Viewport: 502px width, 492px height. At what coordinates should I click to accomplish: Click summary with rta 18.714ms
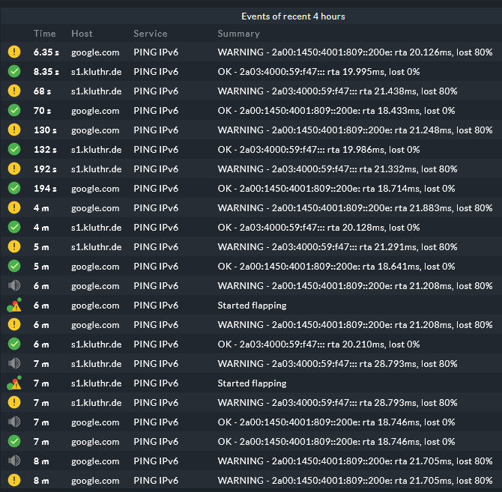[336, 189]
